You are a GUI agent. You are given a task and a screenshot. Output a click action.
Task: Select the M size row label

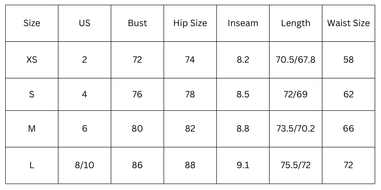[32, 129]
